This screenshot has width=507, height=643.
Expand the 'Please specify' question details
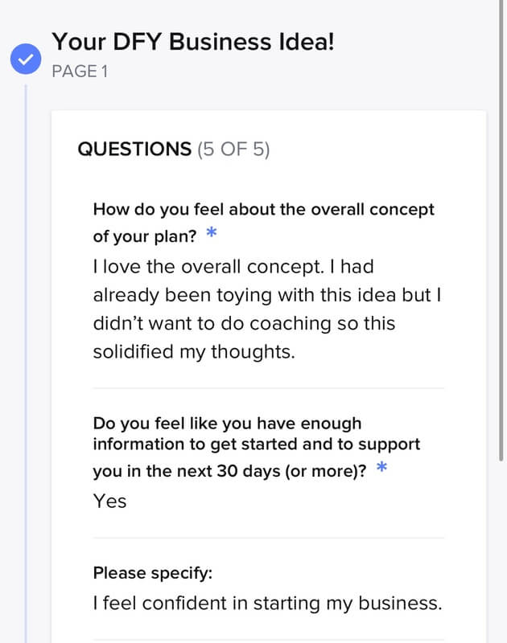tap(129, 573)
